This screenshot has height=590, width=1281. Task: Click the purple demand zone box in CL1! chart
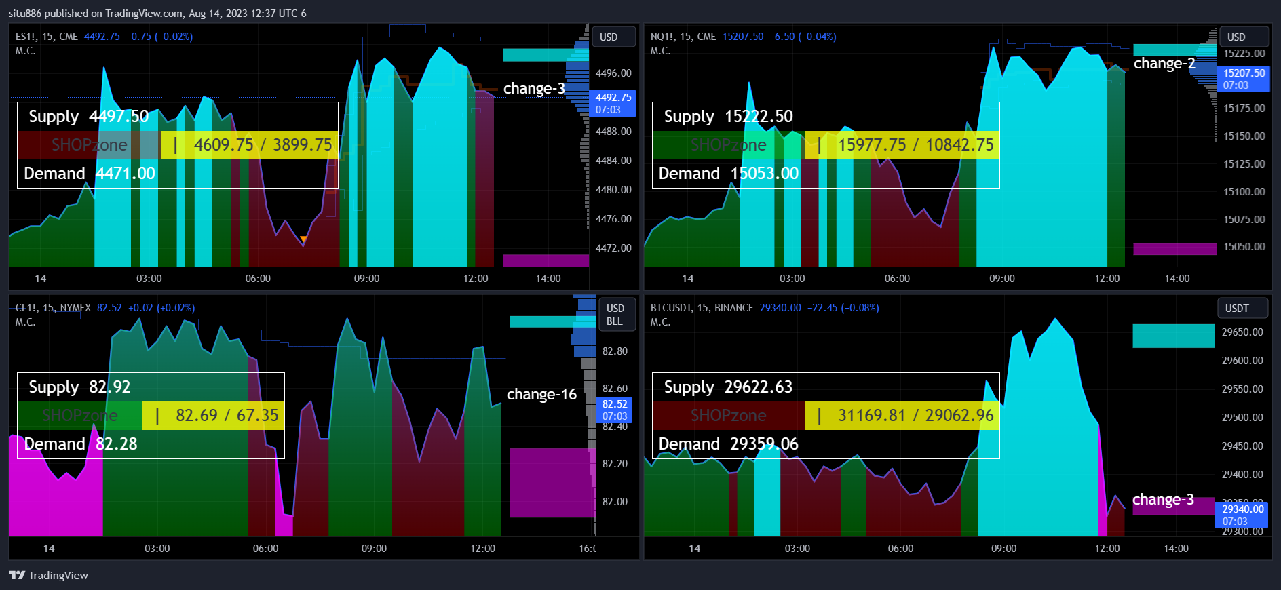tap(552, 483)
